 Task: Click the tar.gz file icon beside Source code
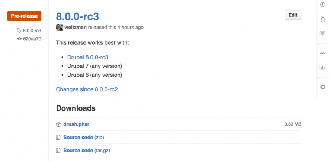[x=58, y=151]
